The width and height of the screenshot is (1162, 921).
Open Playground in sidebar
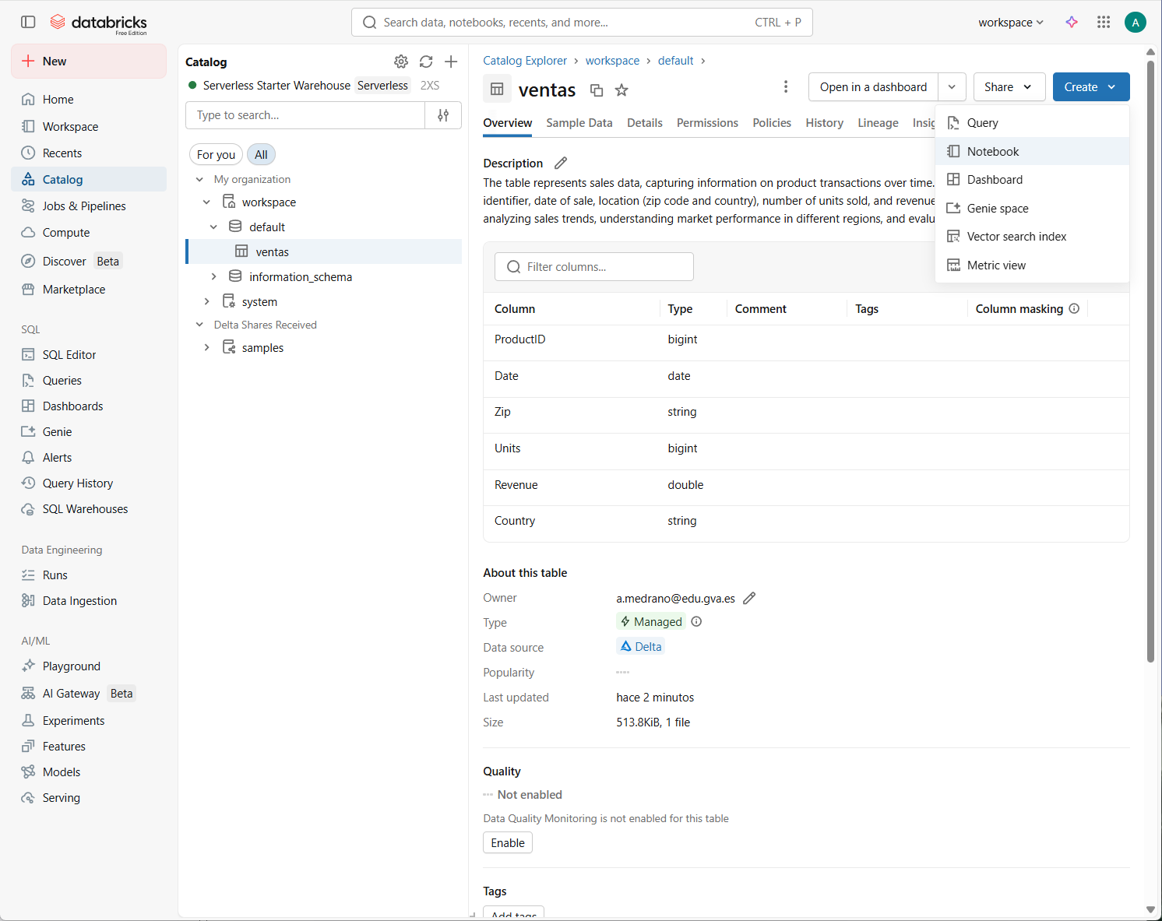[x=89, y=666]
